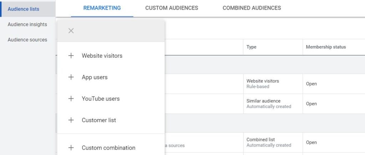Screen dimensions: 365x155
Task: Open Audience lists in sidebar
Action: 24,9
